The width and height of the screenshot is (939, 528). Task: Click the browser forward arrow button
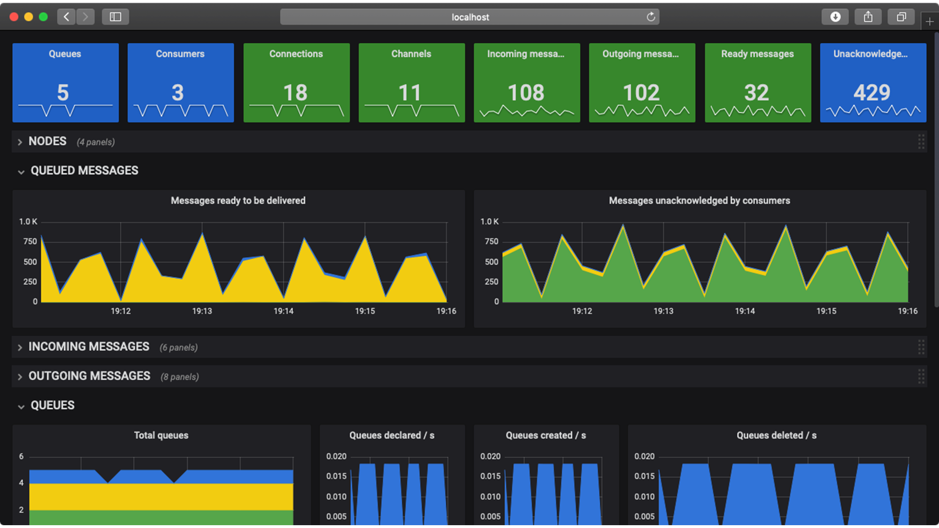coord(85,17)
